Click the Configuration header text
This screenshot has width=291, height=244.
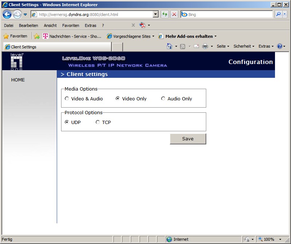click(251, 62)
